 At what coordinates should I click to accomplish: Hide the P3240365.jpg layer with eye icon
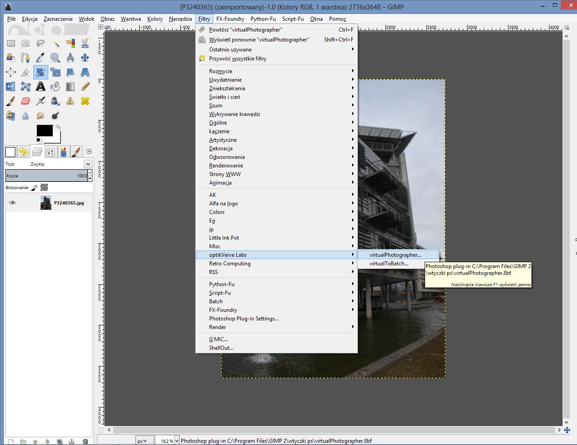[13, 203]
